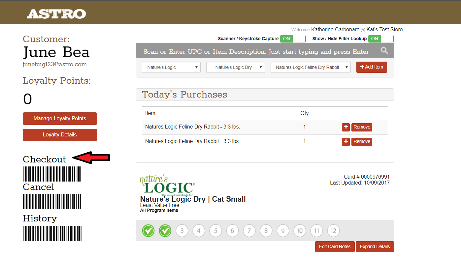Screen dimensions: 461x259
Task: Click Card # 0000976991 text
Action: click(x=367, y=177)
